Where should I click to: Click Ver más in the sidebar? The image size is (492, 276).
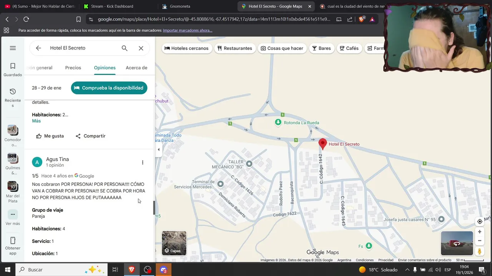coord(13,218)
